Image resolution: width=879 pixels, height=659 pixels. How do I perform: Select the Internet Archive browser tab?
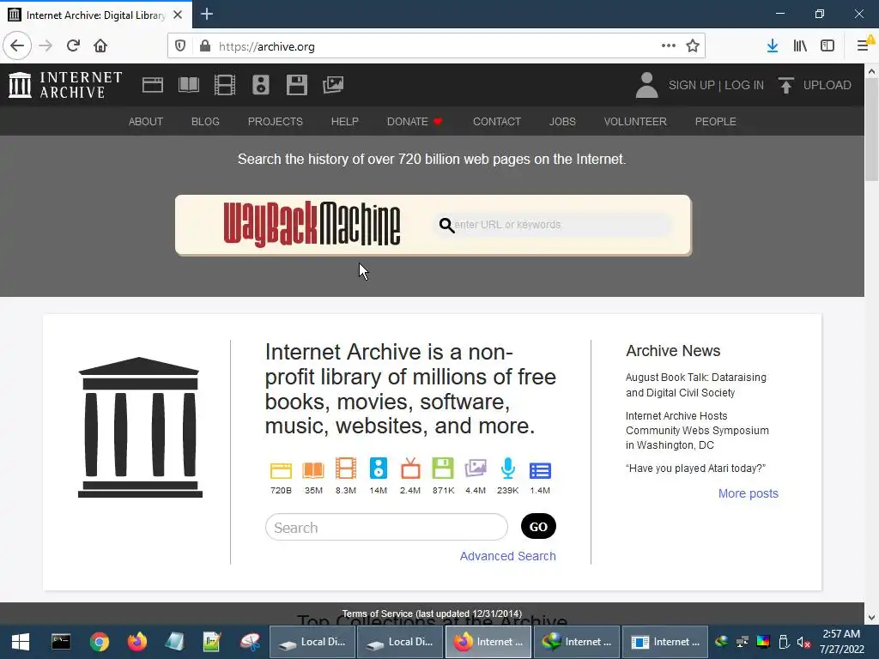tap(96, 15)
